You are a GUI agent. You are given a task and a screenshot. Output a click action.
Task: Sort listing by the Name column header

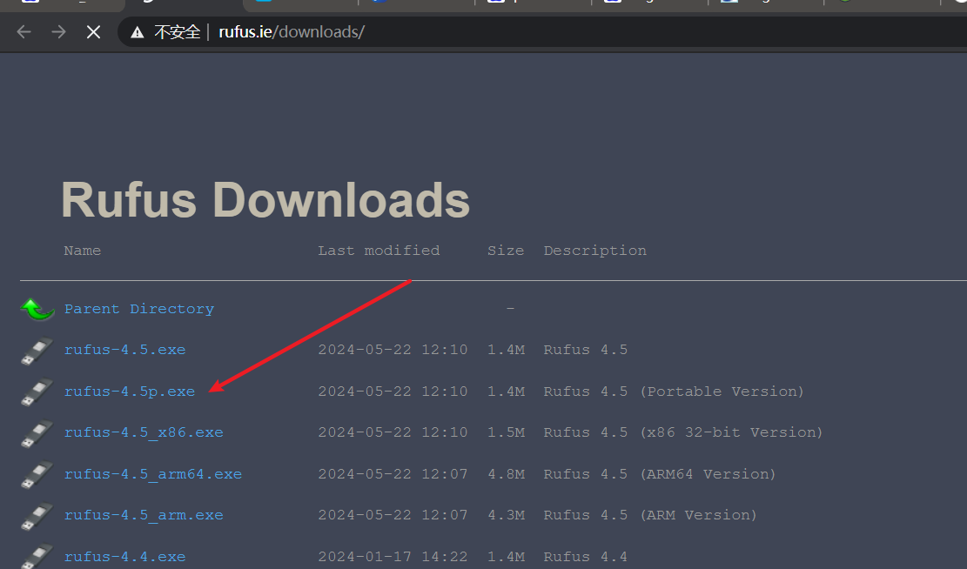click(x=82, y=251)
